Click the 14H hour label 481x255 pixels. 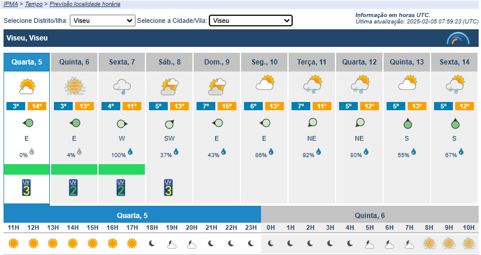pyautogui.click(x=73, y=227)
